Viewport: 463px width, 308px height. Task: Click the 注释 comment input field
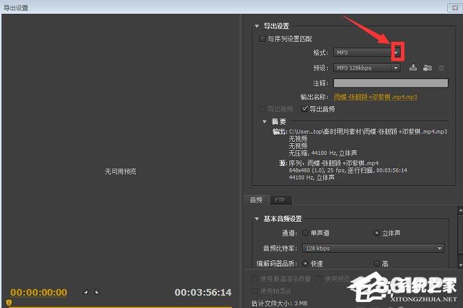coord(391,83)
